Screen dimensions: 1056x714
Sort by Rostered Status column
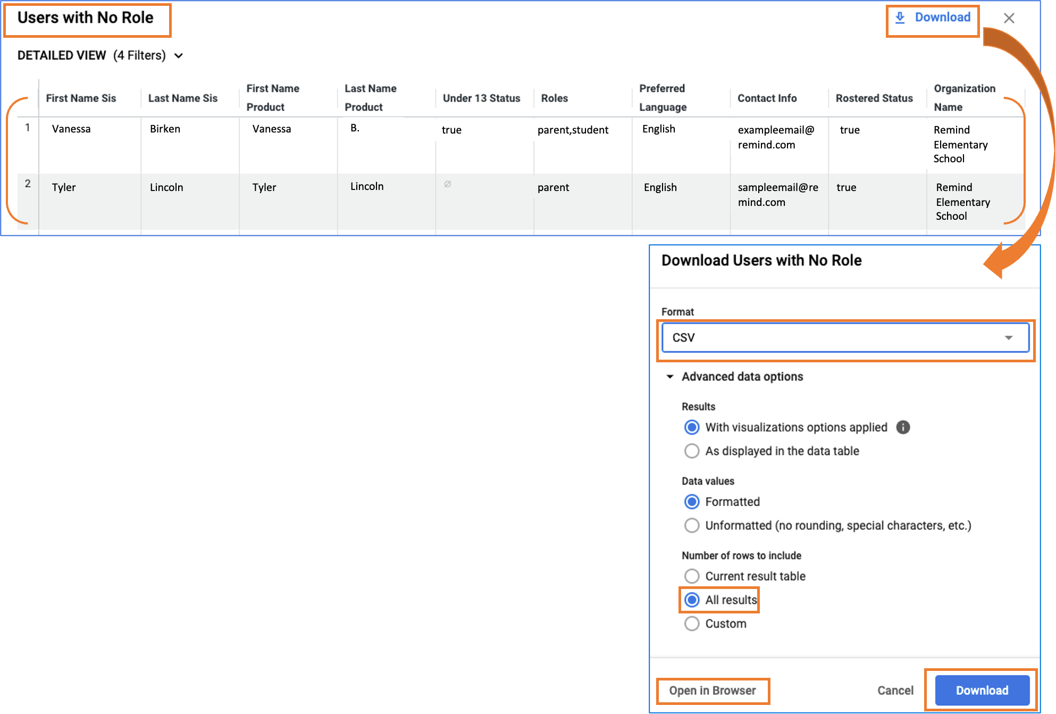874,98
